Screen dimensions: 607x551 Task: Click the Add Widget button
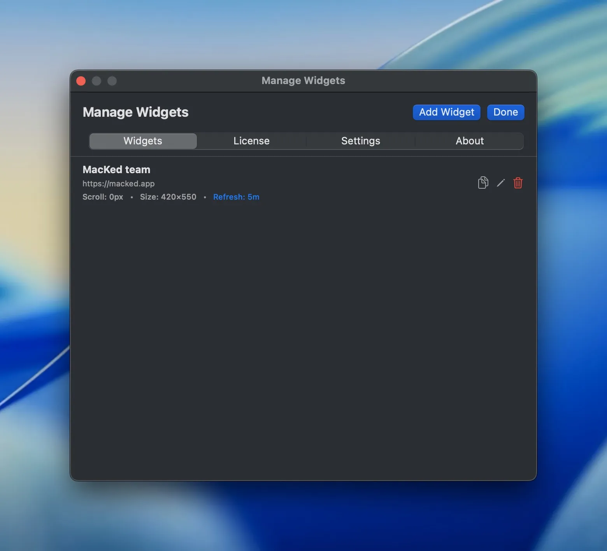tap(446, 112)
